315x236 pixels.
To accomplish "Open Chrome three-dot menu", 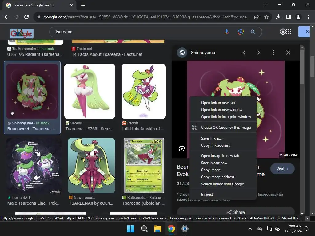I will tap(308, 17).
